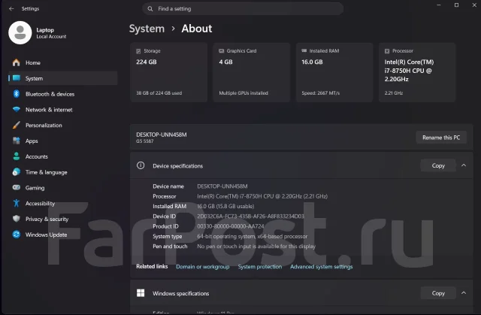Collapse the Device specifications section
Screen dimensions: 481x315
point(464,165)
